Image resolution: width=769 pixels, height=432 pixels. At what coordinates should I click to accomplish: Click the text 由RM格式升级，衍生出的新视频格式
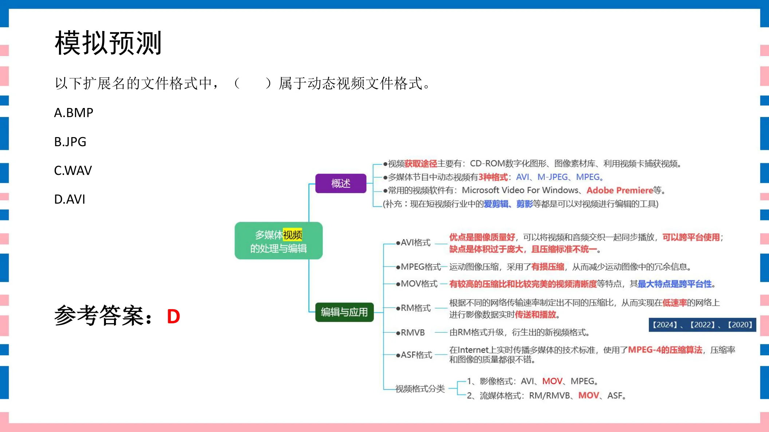tap(520, 332)
